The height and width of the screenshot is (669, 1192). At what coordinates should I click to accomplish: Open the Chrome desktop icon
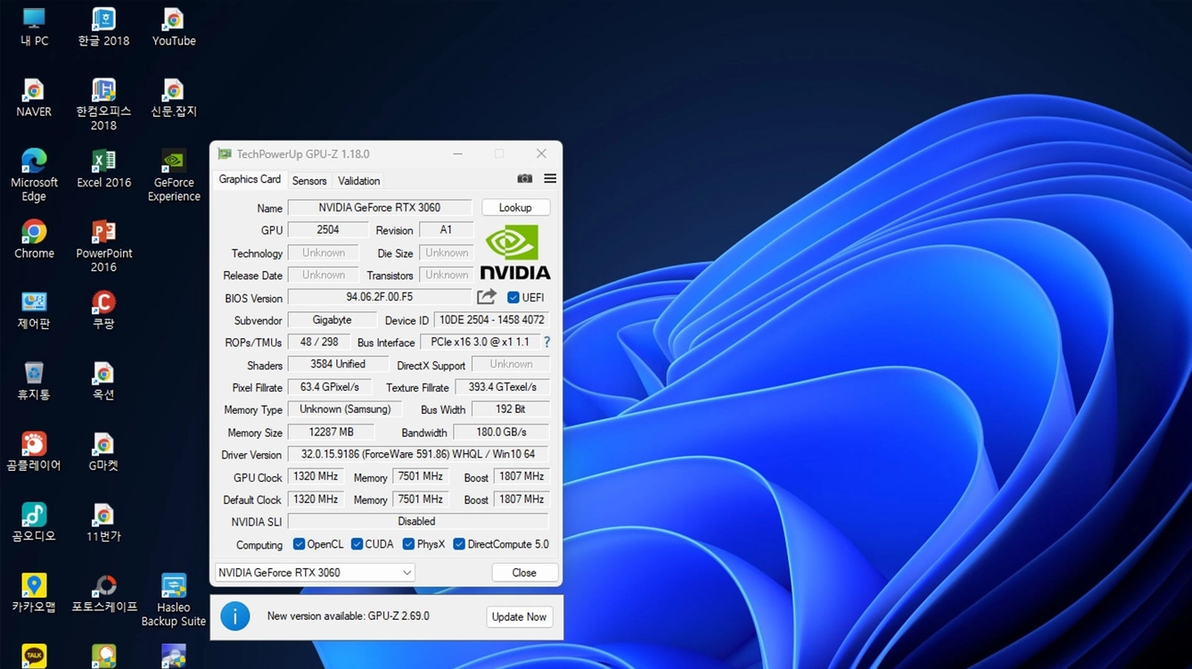(34, 239)
